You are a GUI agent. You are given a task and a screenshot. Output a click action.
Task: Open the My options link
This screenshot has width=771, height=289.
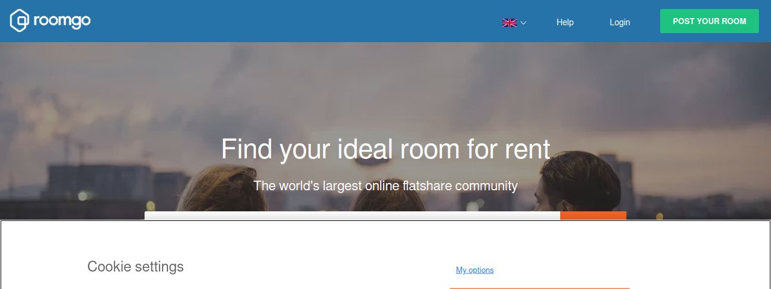pos(475,270)
